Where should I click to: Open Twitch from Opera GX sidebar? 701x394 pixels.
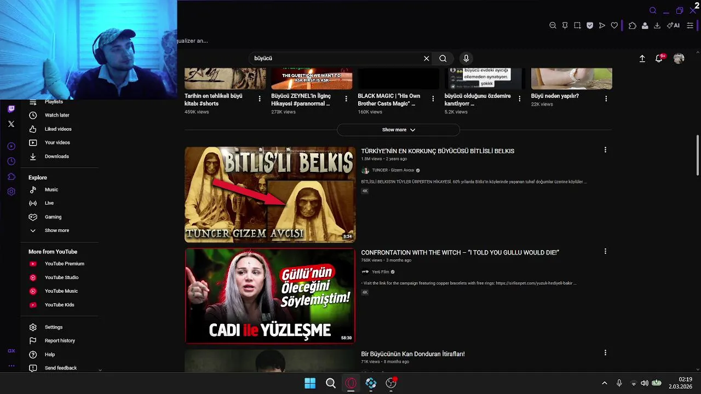point(11,109)
